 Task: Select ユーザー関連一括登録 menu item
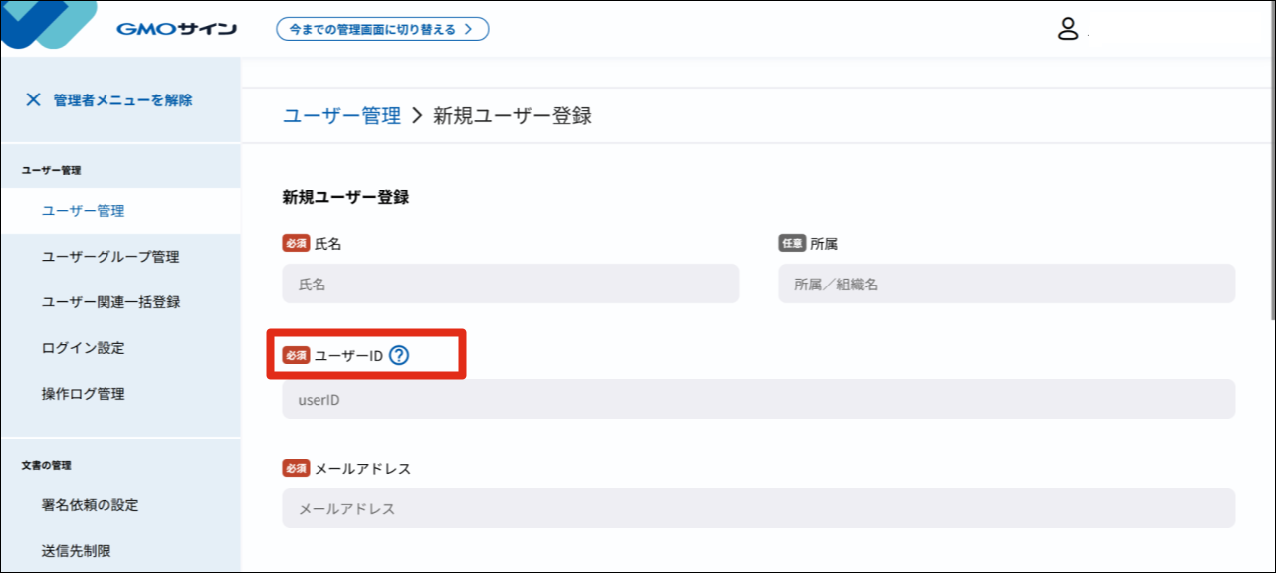pos(110,302)
